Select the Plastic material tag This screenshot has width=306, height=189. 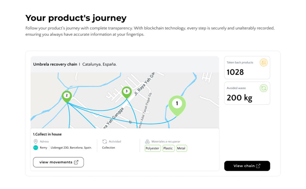pyautogui.click(x=168, y=148)
